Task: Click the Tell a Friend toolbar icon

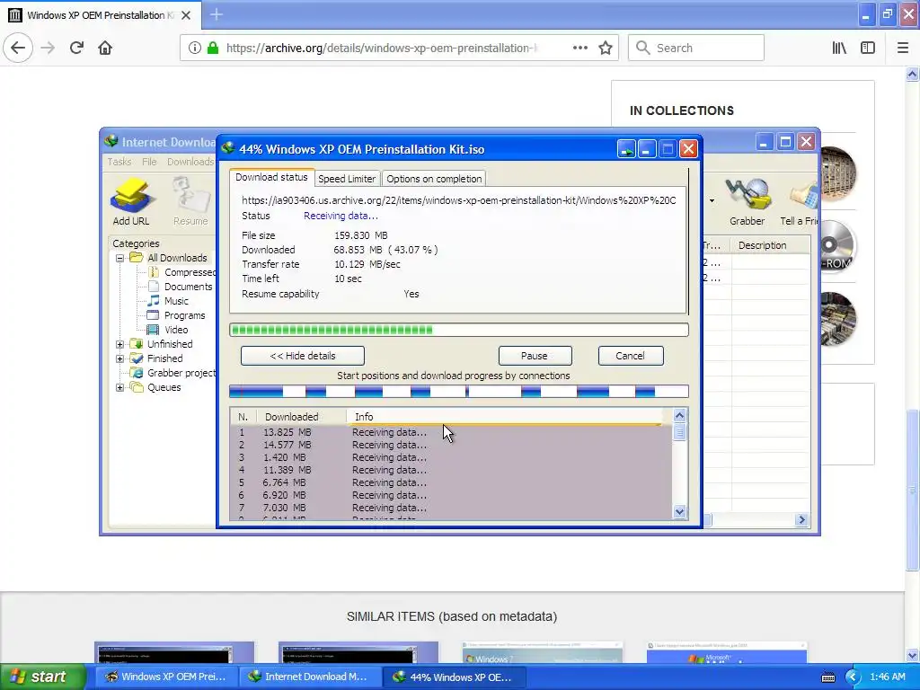Action: (799, 202)
